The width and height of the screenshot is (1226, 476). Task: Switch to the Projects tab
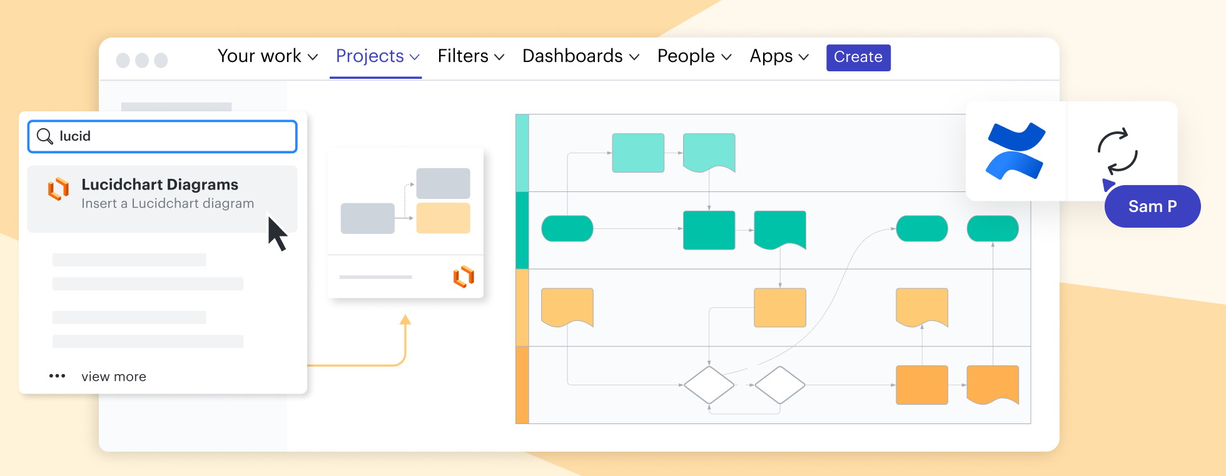coord(377,56)
